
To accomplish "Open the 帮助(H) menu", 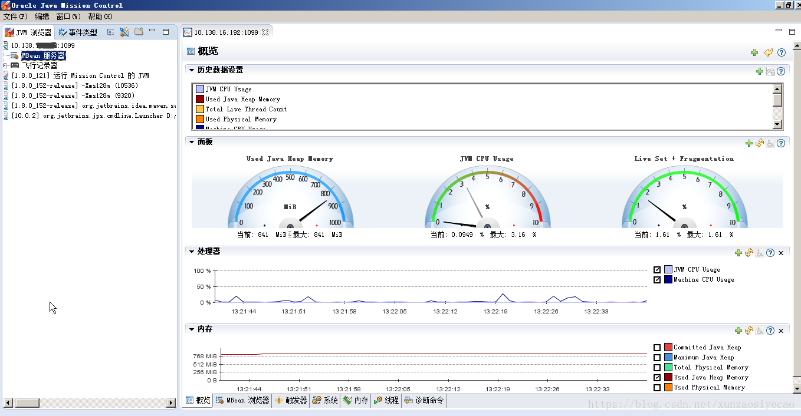I will [100, 16].
